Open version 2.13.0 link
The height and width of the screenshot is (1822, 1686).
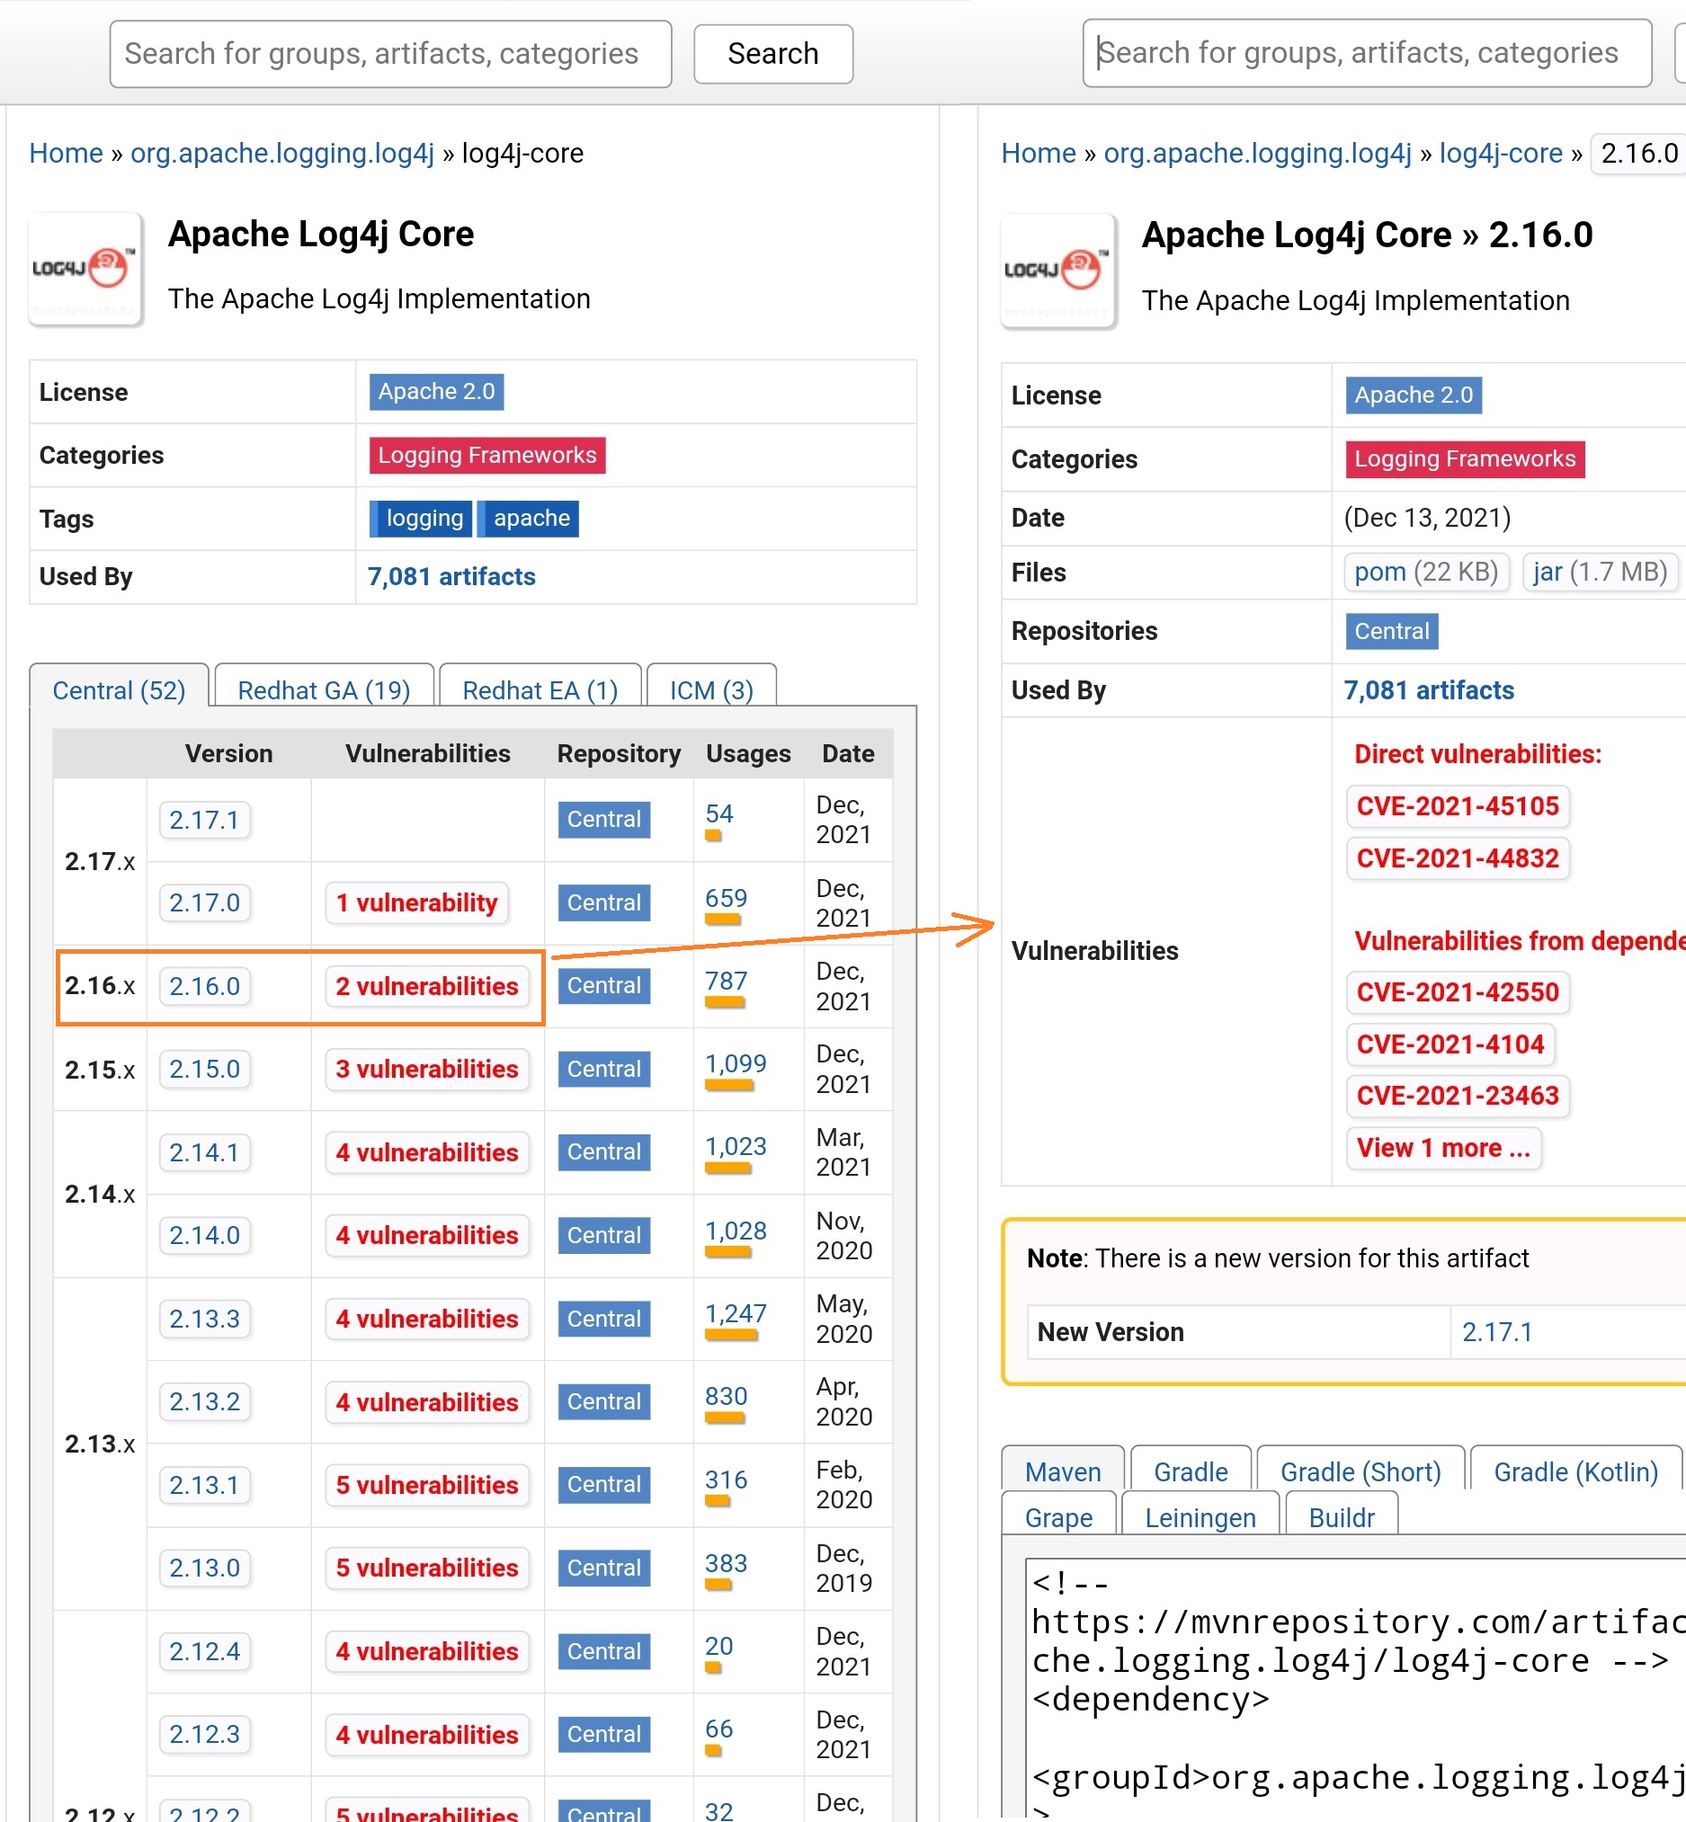tap(204, 1568)
